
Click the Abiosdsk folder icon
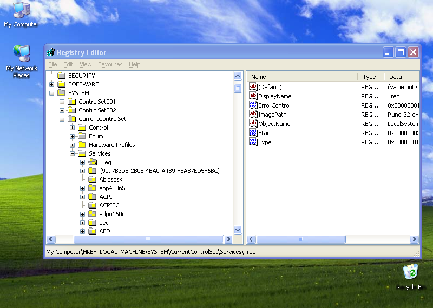coord(92,179)
